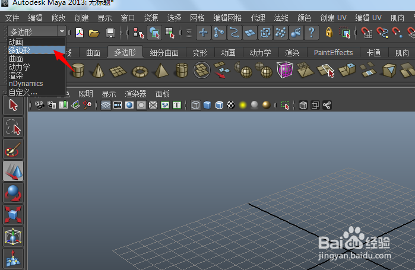The image size is (415, 270).
Task: Enable wireframe shading cube icon
Action: pyautogui.click(x=195, y=105)
